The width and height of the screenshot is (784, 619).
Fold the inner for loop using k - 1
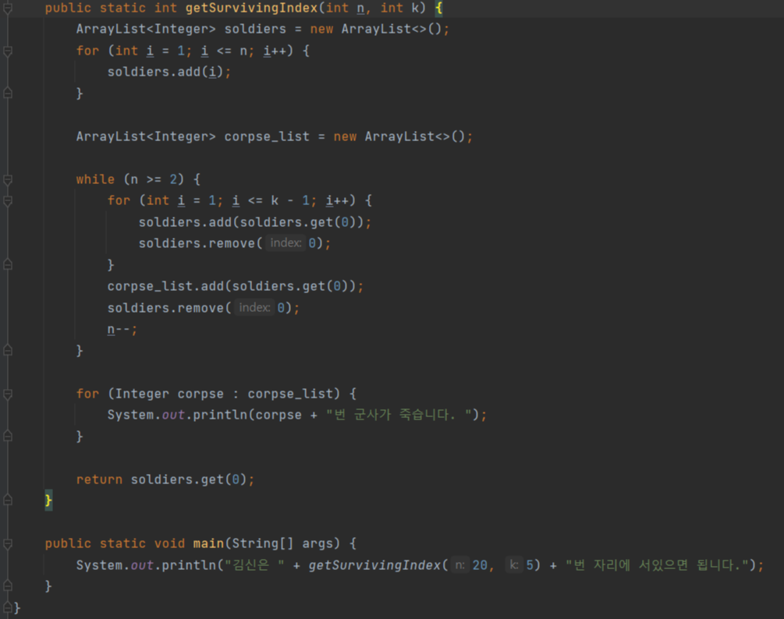(8, 201)
